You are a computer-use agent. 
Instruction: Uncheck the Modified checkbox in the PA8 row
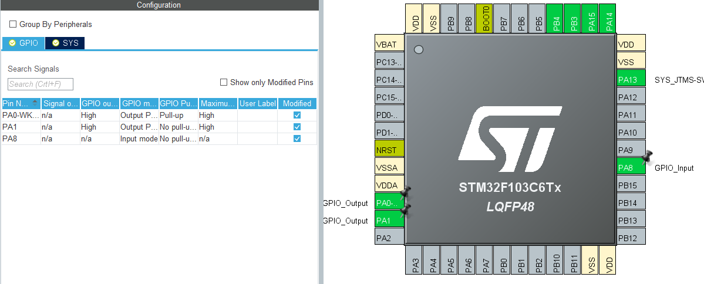pyautogui.click(x=297, y=138)
